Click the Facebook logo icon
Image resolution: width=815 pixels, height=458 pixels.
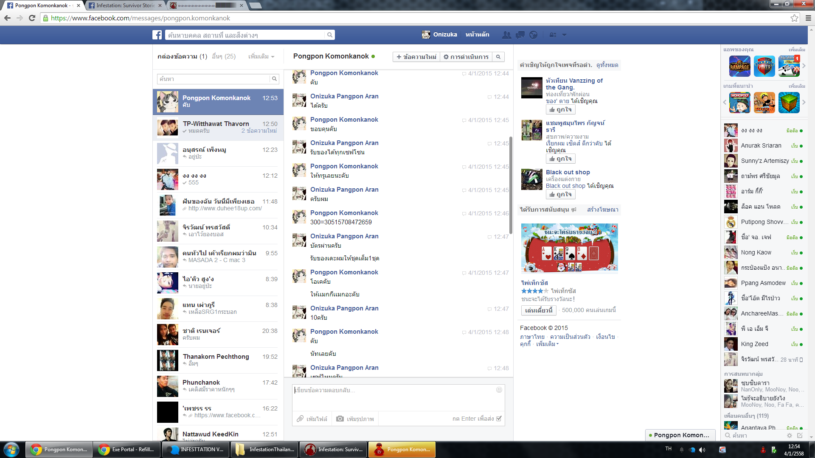tap(157, 35)
